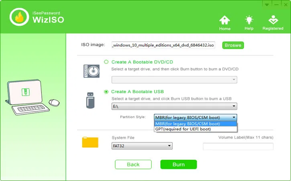Go to Home via house icon
Image resolution: width=291 pixels, height=181 pixels.
(x=225, y=20)
